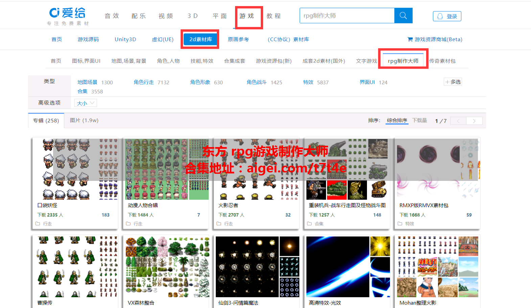Image resolution: width=531 pixels, height=308 pixels.
Task: Select the 游戏源码 sub-navigation link
Action: pos(88,39)
